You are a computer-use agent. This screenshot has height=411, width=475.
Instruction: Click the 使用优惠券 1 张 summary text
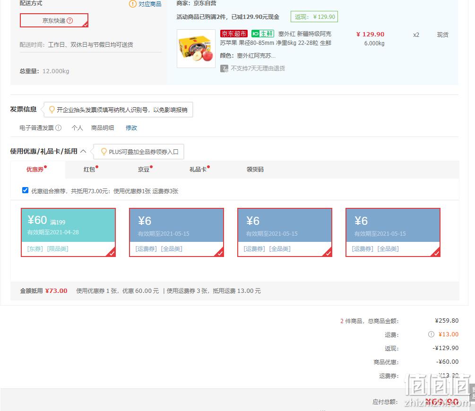(96, 291)
